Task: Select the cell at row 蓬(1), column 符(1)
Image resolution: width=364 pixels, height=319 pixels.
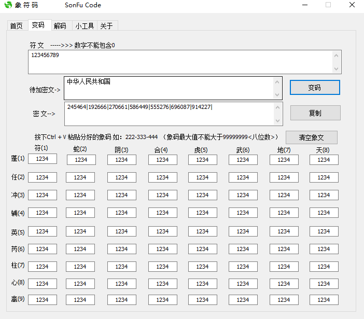Action: [x=43, y=159]
